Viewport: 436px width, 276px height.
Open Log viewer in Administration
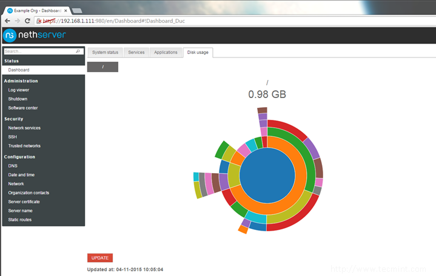point(19,90)
